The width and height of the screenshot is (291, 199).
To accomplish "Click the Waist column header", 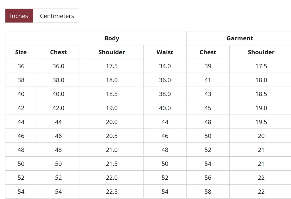I will (165, 52).
